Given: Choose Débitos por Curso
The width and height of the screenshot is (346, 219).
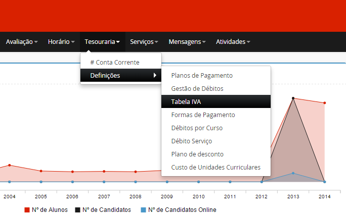Looking at the screenshot, I should pyautogui.click(x=197, y=128).
